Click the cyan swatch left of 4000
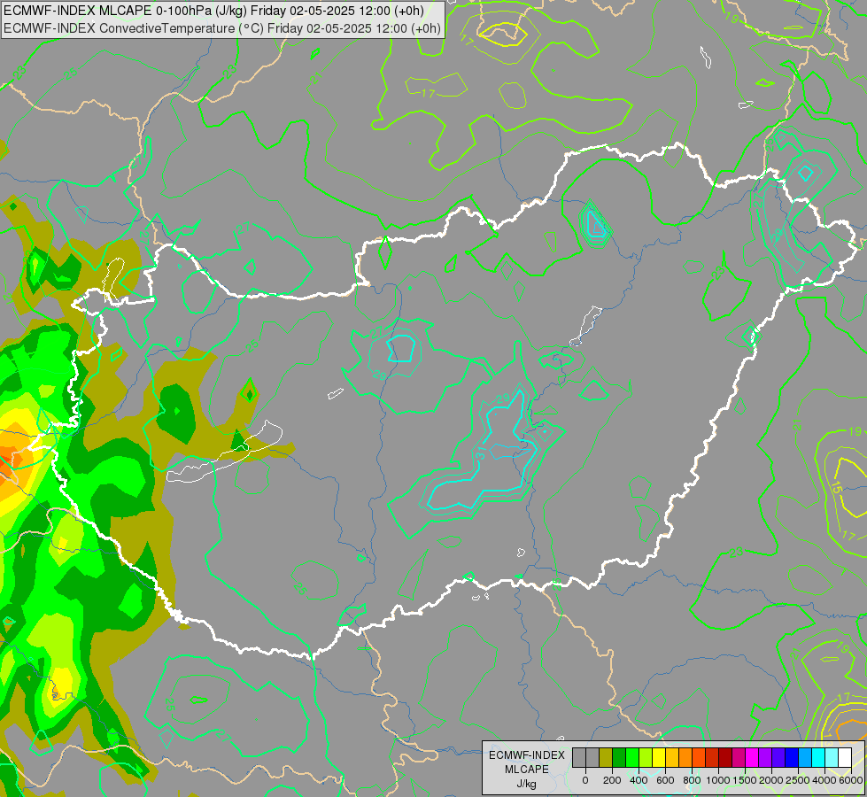 tap(818, 758)
